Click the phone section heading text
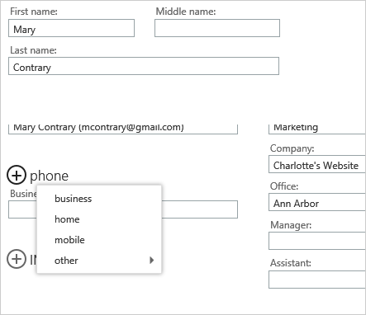 (x=49, y=176)
